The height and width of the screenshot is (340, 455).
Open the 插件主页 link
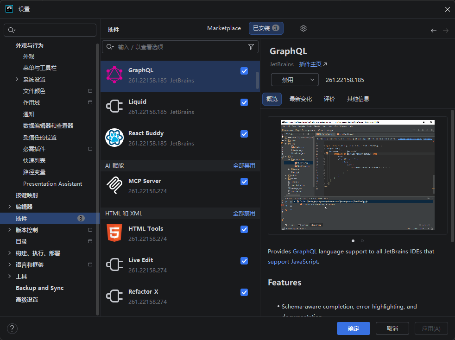point(310,64)
